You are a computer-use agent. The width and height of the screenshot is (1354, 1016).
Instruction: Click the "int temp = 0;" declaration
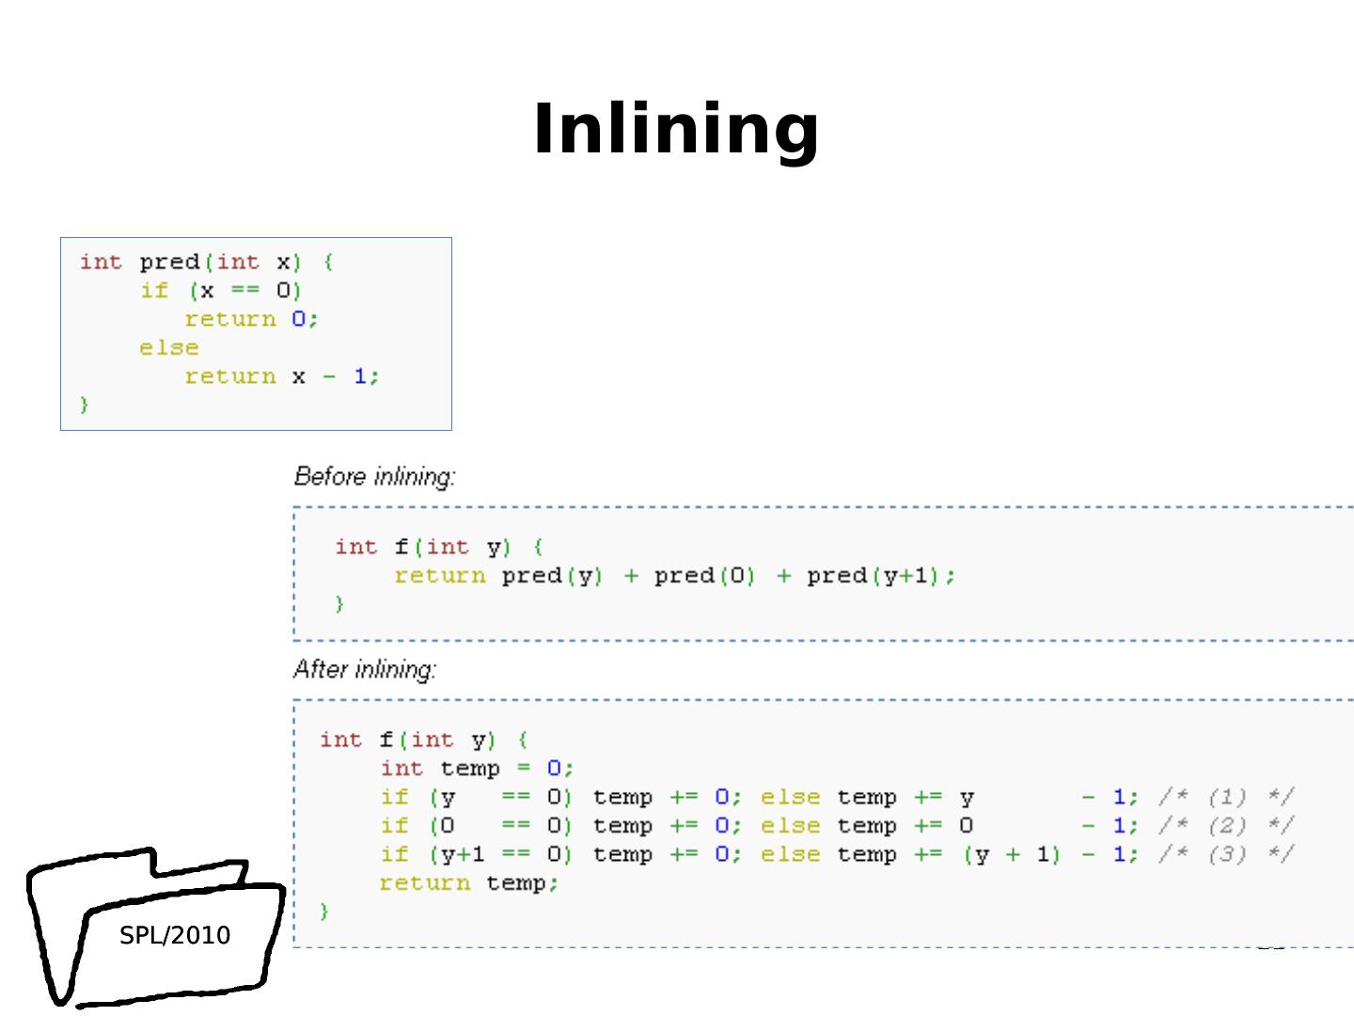(x=476, y=769)
